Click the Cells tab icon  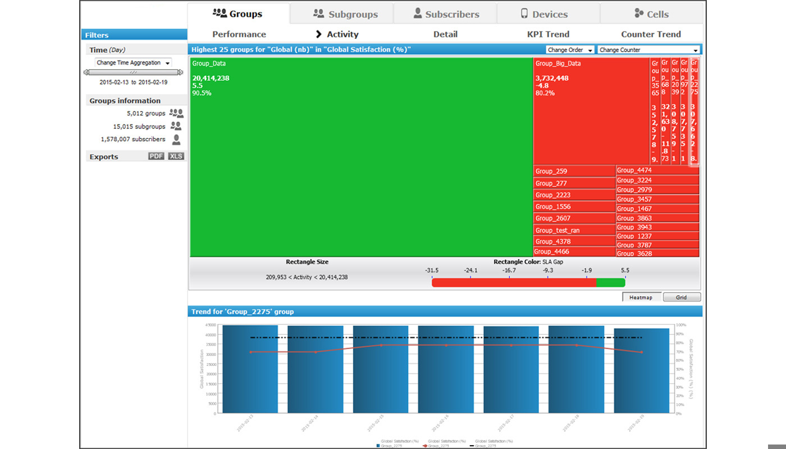click(x=639, y=13)
